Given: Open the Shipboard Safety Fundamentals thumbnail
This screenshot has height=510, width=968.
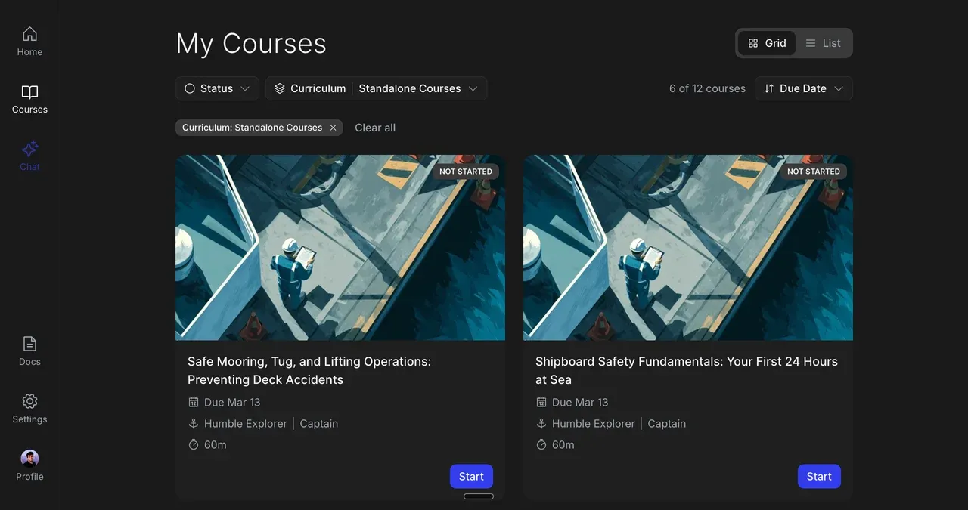Looking at the screenshot, I should (688, 248).
